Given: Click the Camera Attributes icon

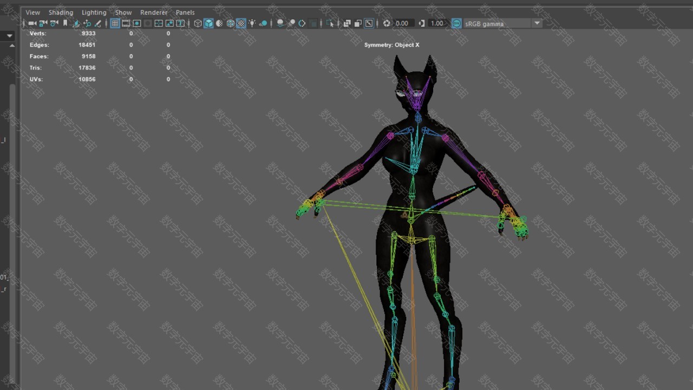Looking at the screenshot, I should point(54,23).
